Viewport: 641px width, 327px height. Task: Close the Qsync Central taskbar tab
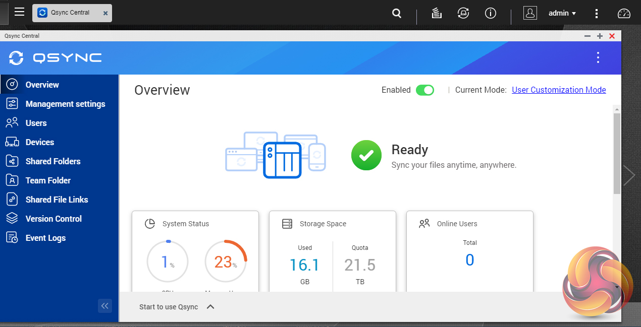coord(105,13)
